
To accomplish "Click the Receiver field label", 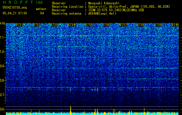I will (59, 10).
